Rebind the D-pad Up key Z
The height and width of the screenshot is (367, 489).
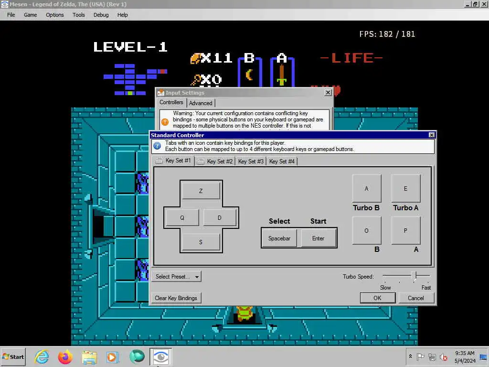(201, 191)
